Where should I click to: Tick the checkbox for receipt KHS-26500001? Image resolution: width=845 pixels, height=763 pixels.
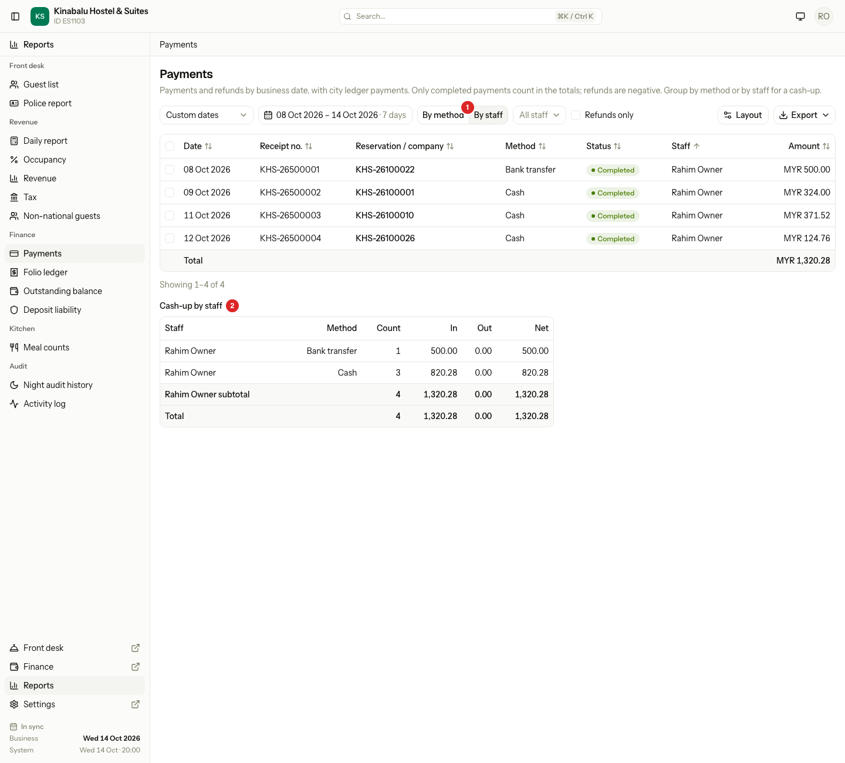click(170, 170)
